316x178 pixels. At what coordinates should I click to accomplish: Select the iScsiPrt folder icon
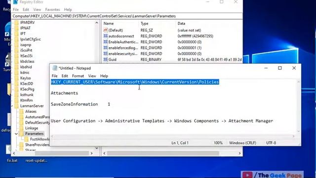click(x=16, y=50)
